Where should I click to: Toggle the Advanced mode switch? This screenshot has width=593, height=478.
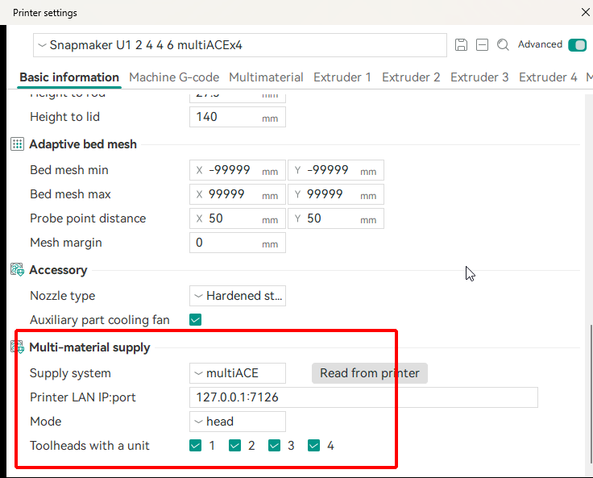coord(577,45)
